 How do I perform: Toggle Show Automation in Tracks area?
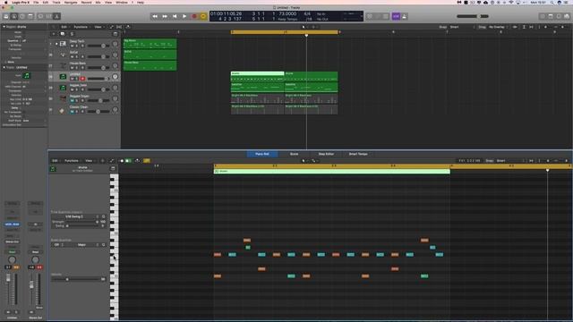111,27
